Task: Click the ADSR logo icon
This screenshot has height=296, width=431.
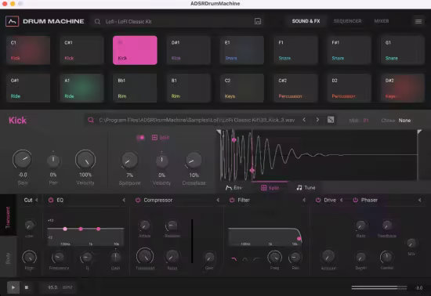Action: 12,21
